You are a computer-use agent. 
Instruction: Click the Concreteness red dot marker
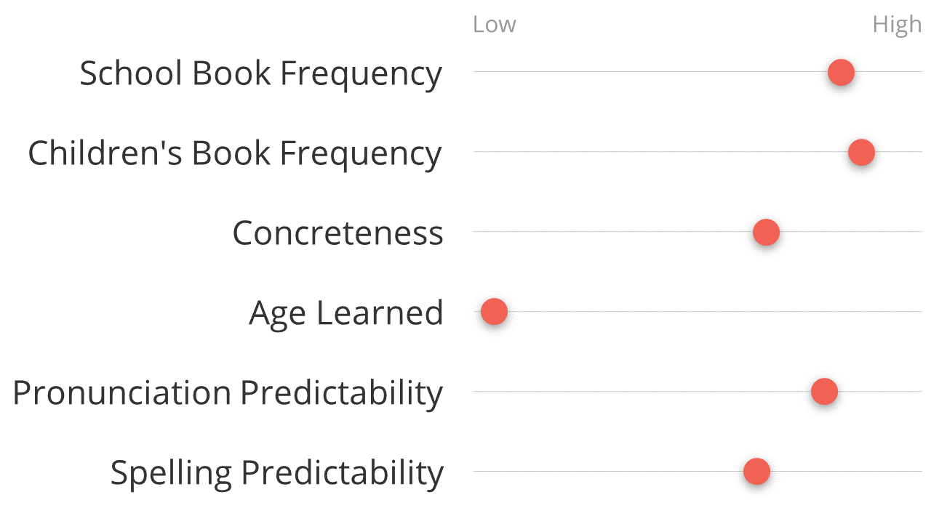point(766,232)
